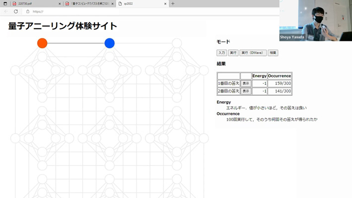The width and height of the screenshot is (352, 198).
Task: Run on hardware with 実行（DWave） button
Action: 253,53
